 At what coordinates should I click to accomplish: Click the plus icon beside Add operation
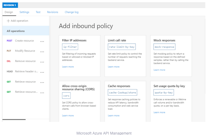coord(8,21)
